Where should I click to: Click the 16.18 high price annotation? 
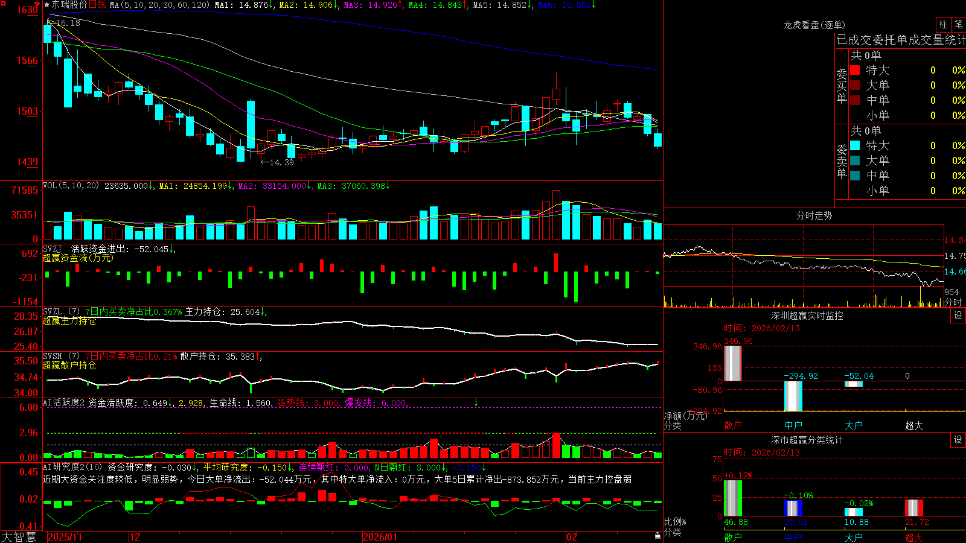click(68, 23)
